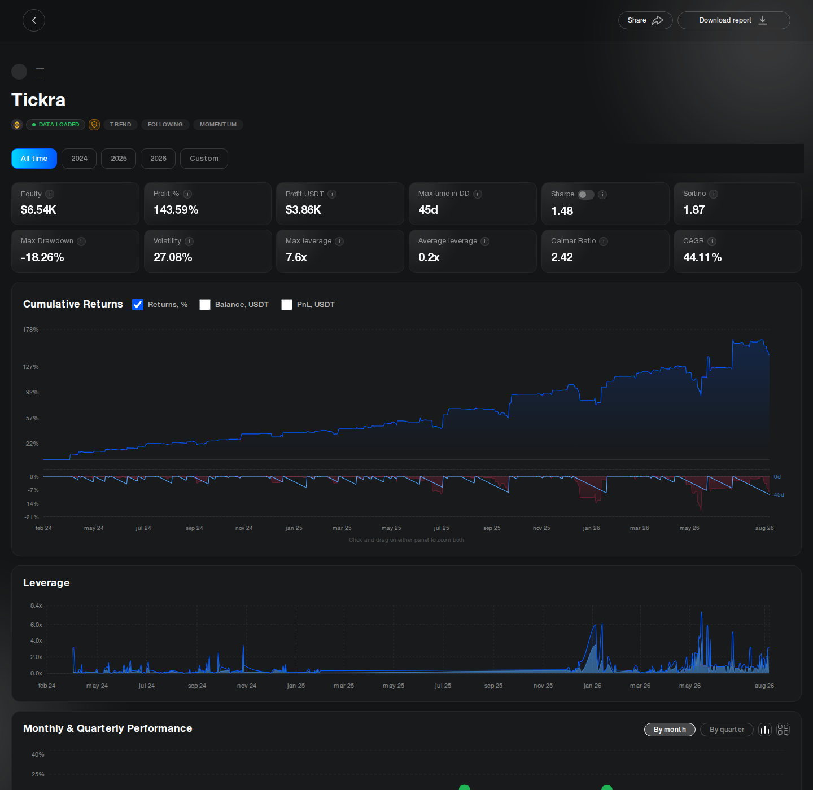
Task: Select the By month view
Action: click(670, 730)
